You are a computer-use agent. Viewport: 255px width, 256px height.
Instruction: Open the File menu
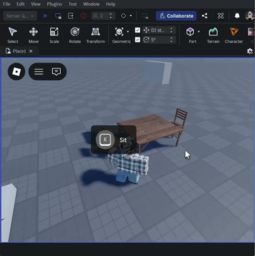tap(6, 4)
